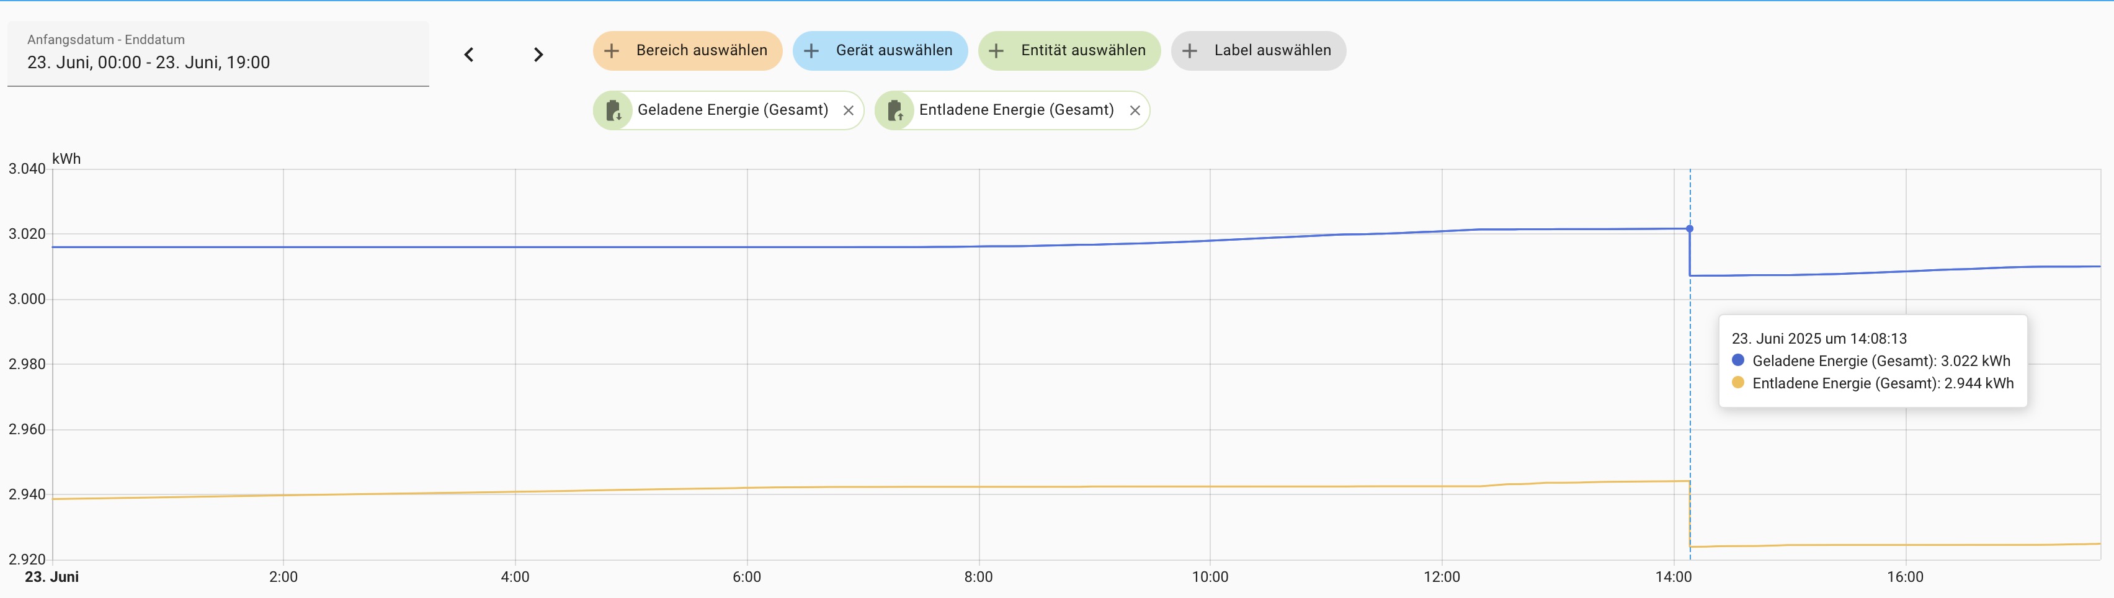Open the Anfangsdatum - Enddatum date picker
2114x598 pixels.
tap(218, 54)
